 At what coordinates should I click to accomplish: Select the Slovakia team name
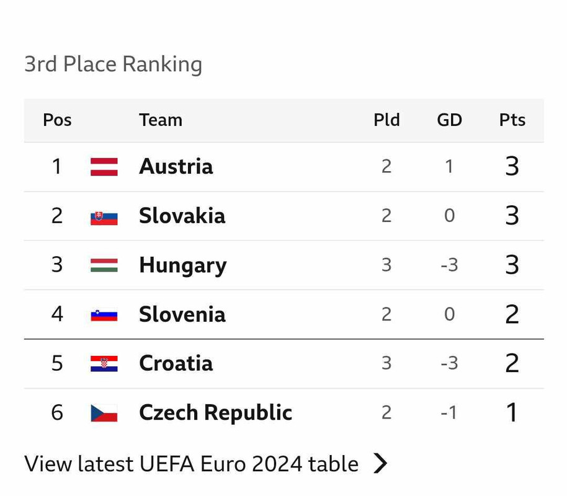(182, 216)
